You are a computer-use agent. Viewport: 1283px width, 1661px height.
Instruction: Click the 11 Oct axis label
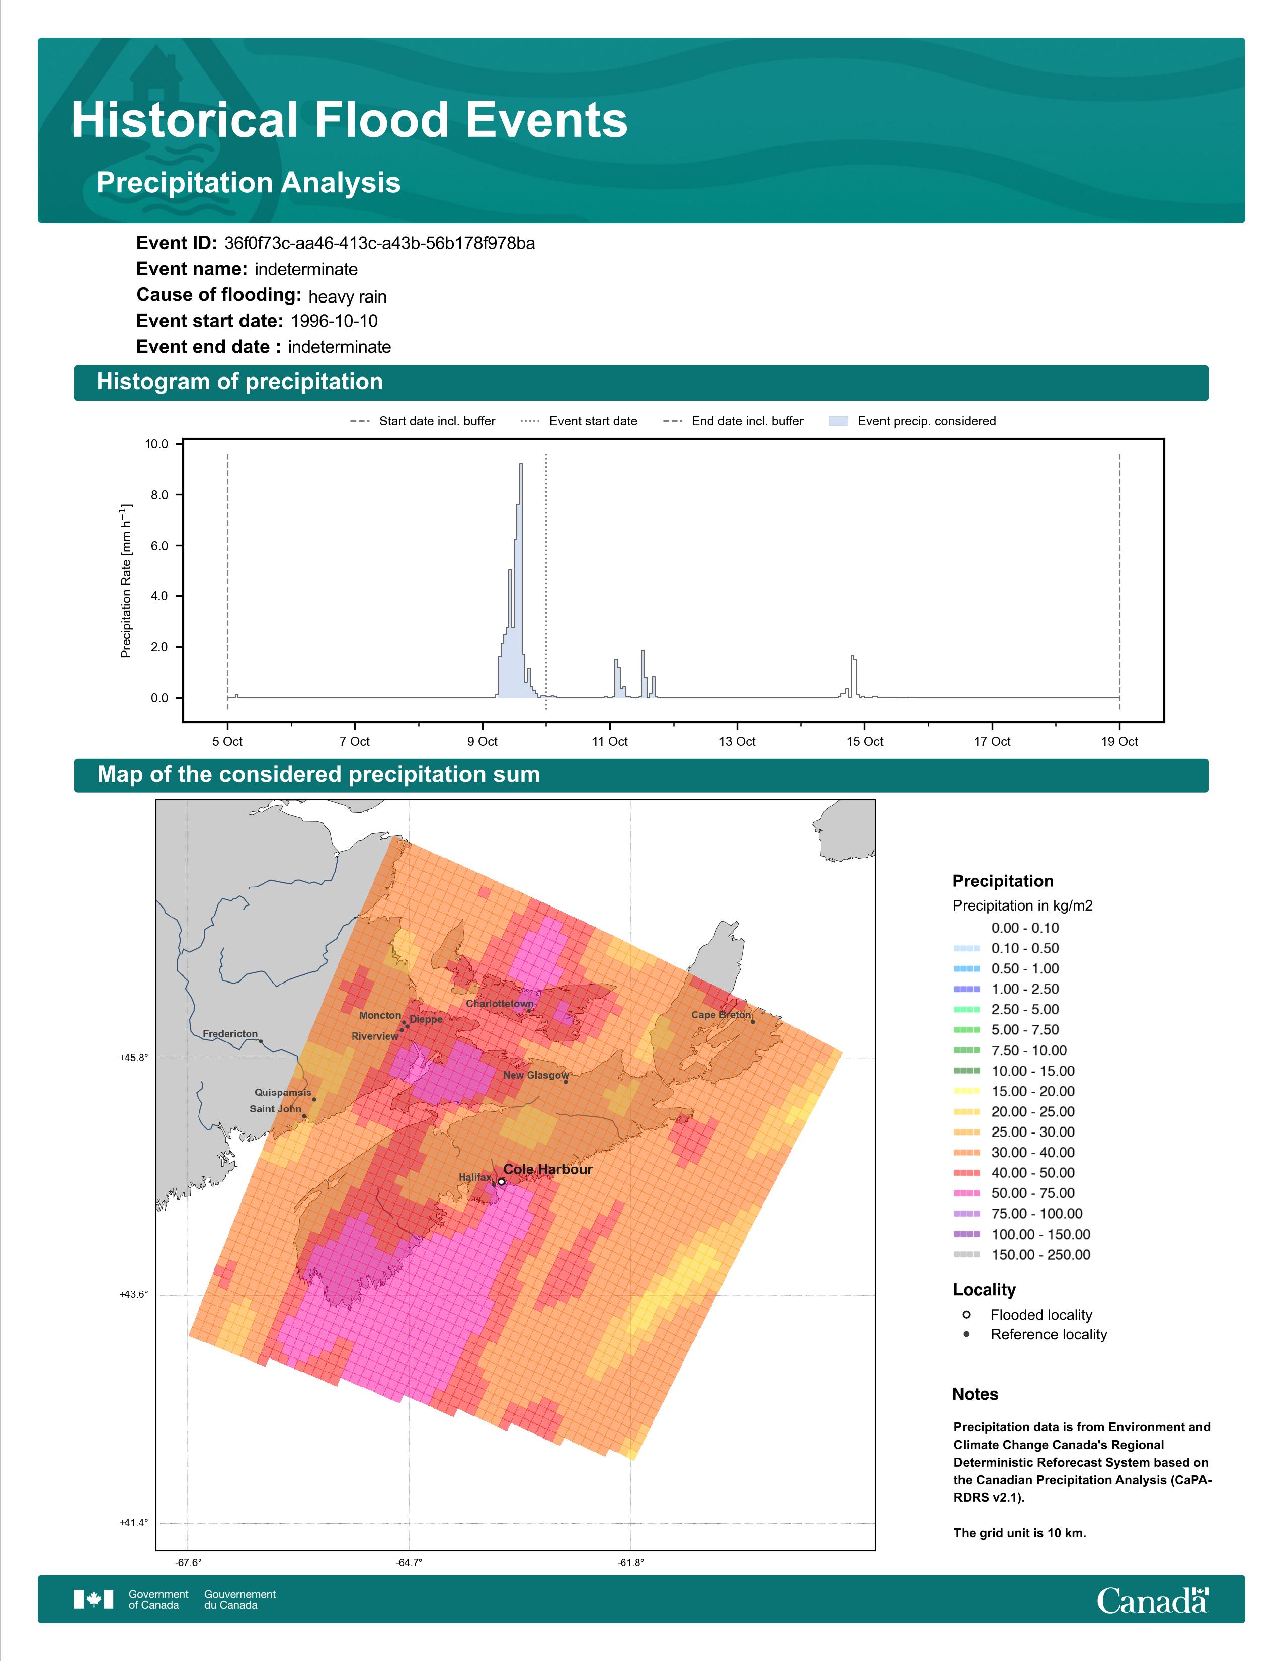[x=610, y=741]
